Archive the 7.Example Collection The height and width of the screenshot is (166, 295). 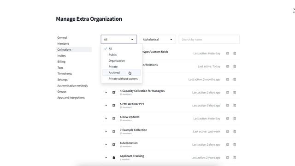point(227,131)
